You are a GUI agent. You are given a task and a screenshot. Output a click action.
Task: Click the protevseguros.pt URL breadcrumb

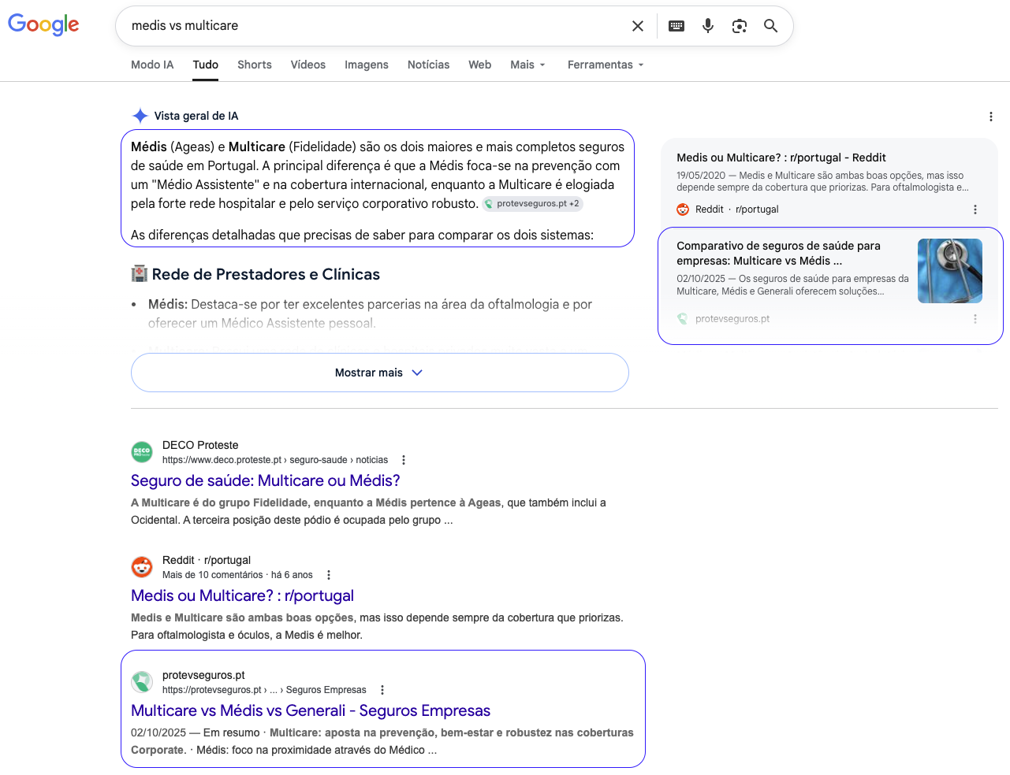[x=264, y=690]
